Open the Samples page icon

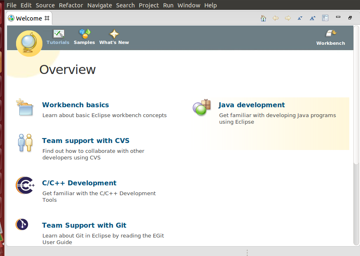(84, 34)
